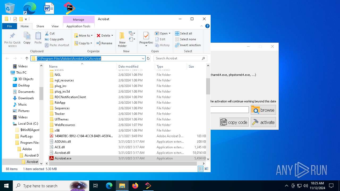Expand the address bar history dropdown

(143, 58)
